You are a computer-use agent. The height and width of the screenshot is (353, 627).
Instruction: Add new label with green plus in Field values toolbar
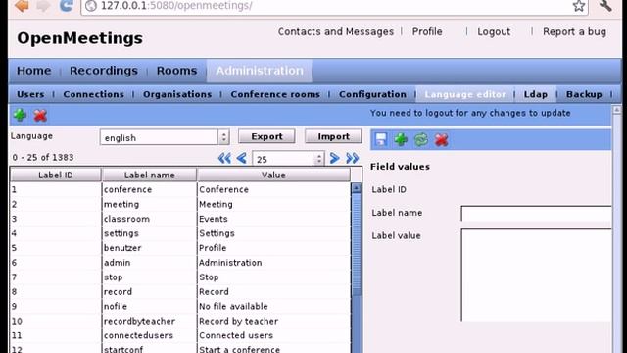[x=401, y=139]
